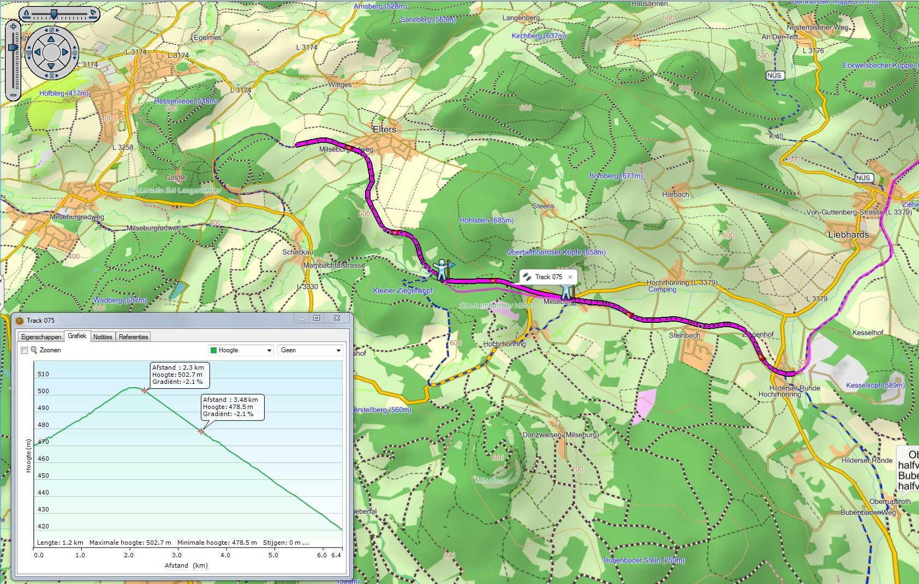Click the graph marker at 3.48 km
Screen dimensions: 919x584
click(201, 431)
